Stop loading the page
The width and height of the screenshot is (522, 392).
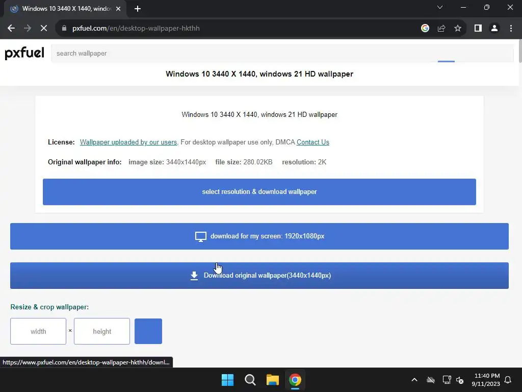(44, 29)
